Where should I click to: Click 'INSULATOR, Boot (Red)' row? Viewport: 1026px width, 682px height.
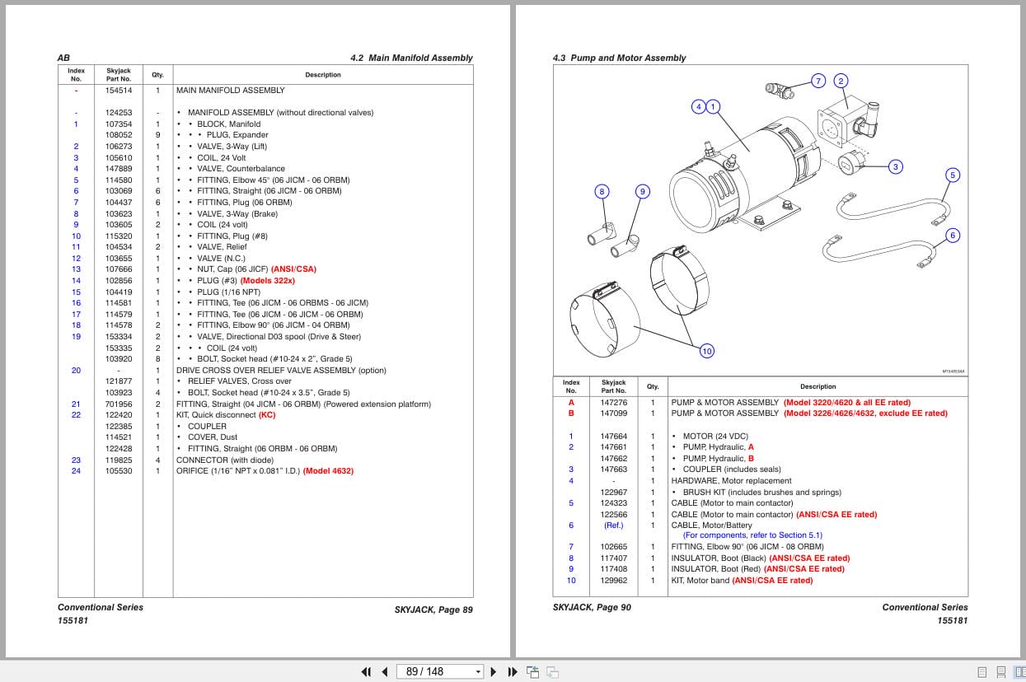pos(757,569)
